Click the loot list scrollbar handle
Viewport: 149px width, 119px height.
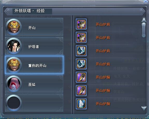144,30
